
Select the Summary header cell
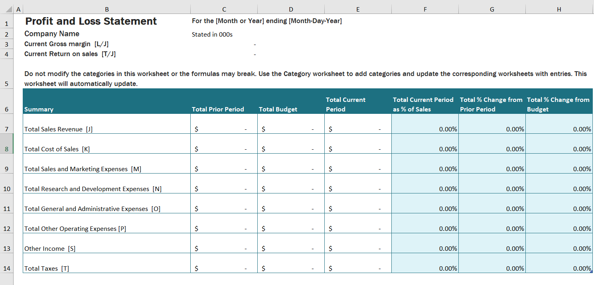point(107,101)
